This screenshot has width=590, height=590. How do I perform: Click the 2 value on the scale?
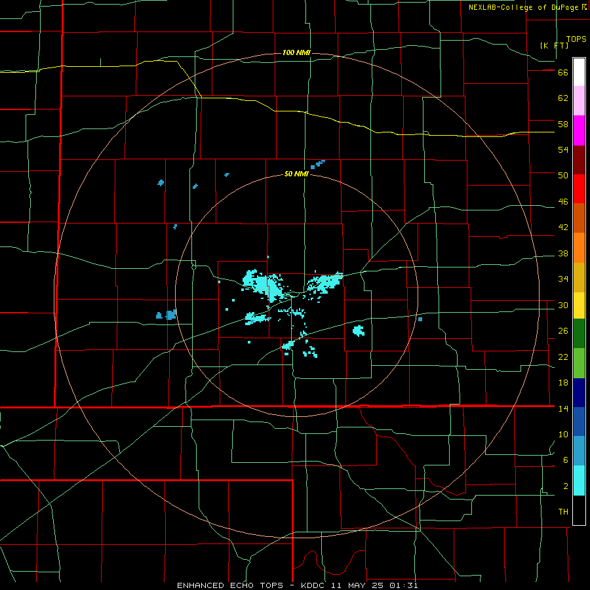tap(566, 486)
